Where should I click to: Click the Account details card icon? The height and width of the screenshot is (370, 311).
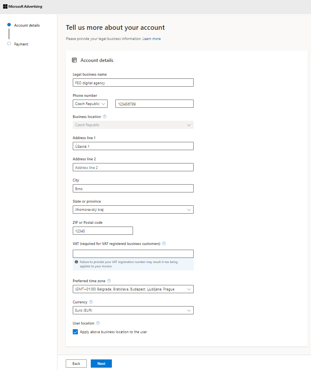[x=74, y=60]
